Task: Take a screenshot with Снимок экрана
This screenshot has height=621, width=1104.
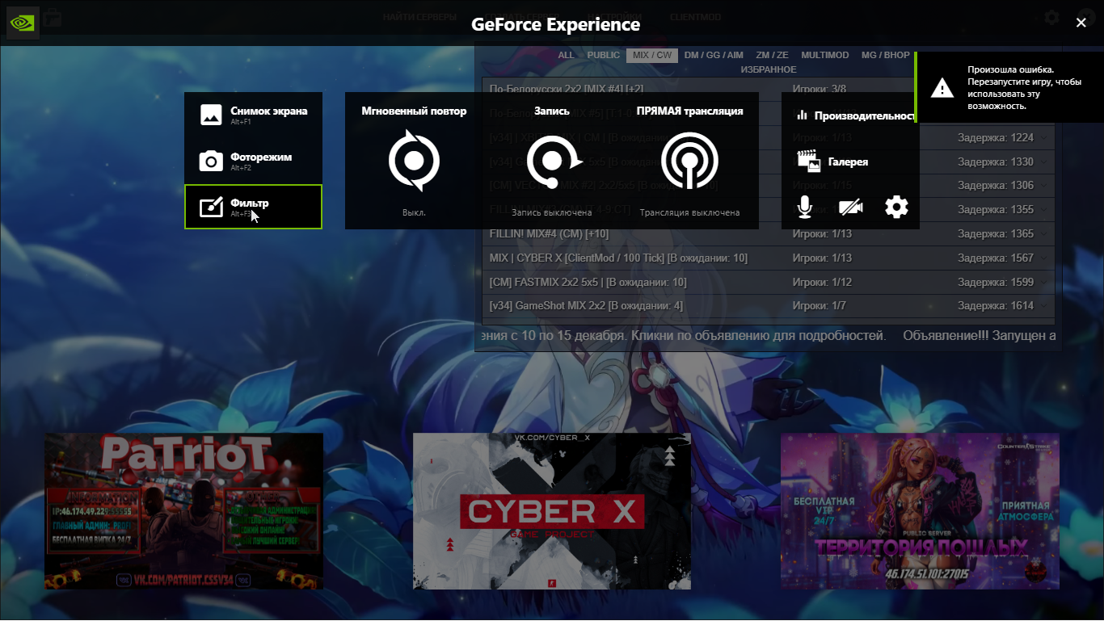Action: pos(253,115)
